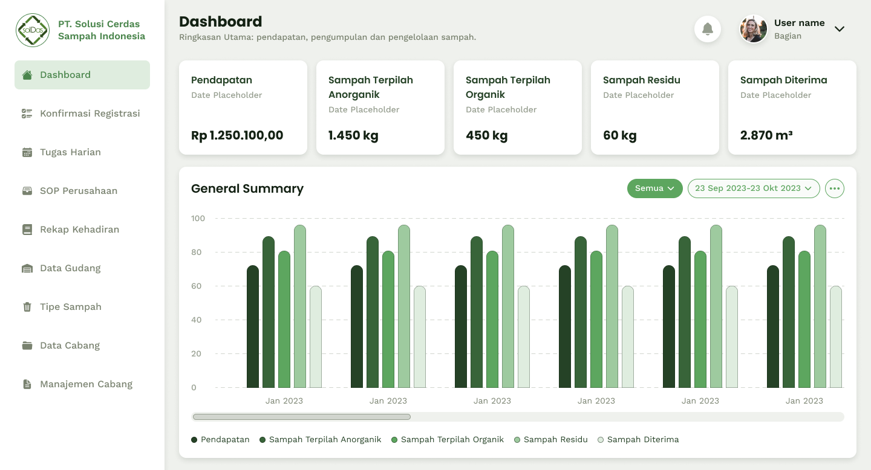This screenshot has width=871, height=470.
Task: Click the folder icon for Data Cabang
Action: click(27, 346)
